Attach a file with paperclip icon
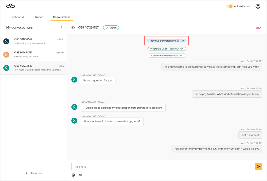The width and height of the screenshot is (267, 181). pyautogui.click(x=81, y=175)
